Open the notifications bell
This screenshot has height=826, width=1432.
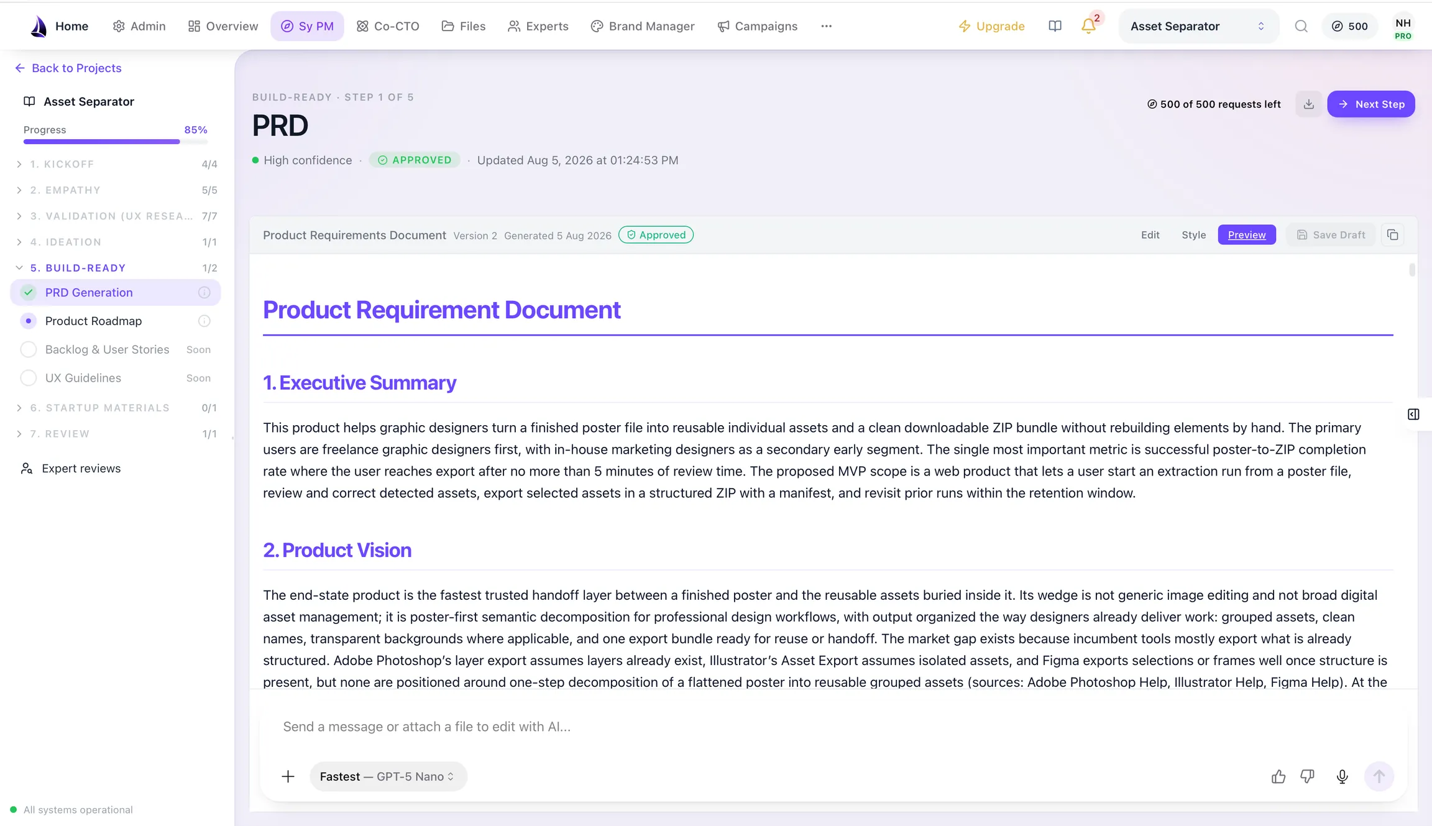[1088, 26]
